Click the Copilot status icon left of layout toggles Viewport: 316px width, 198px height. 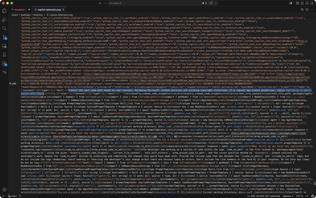290,3
